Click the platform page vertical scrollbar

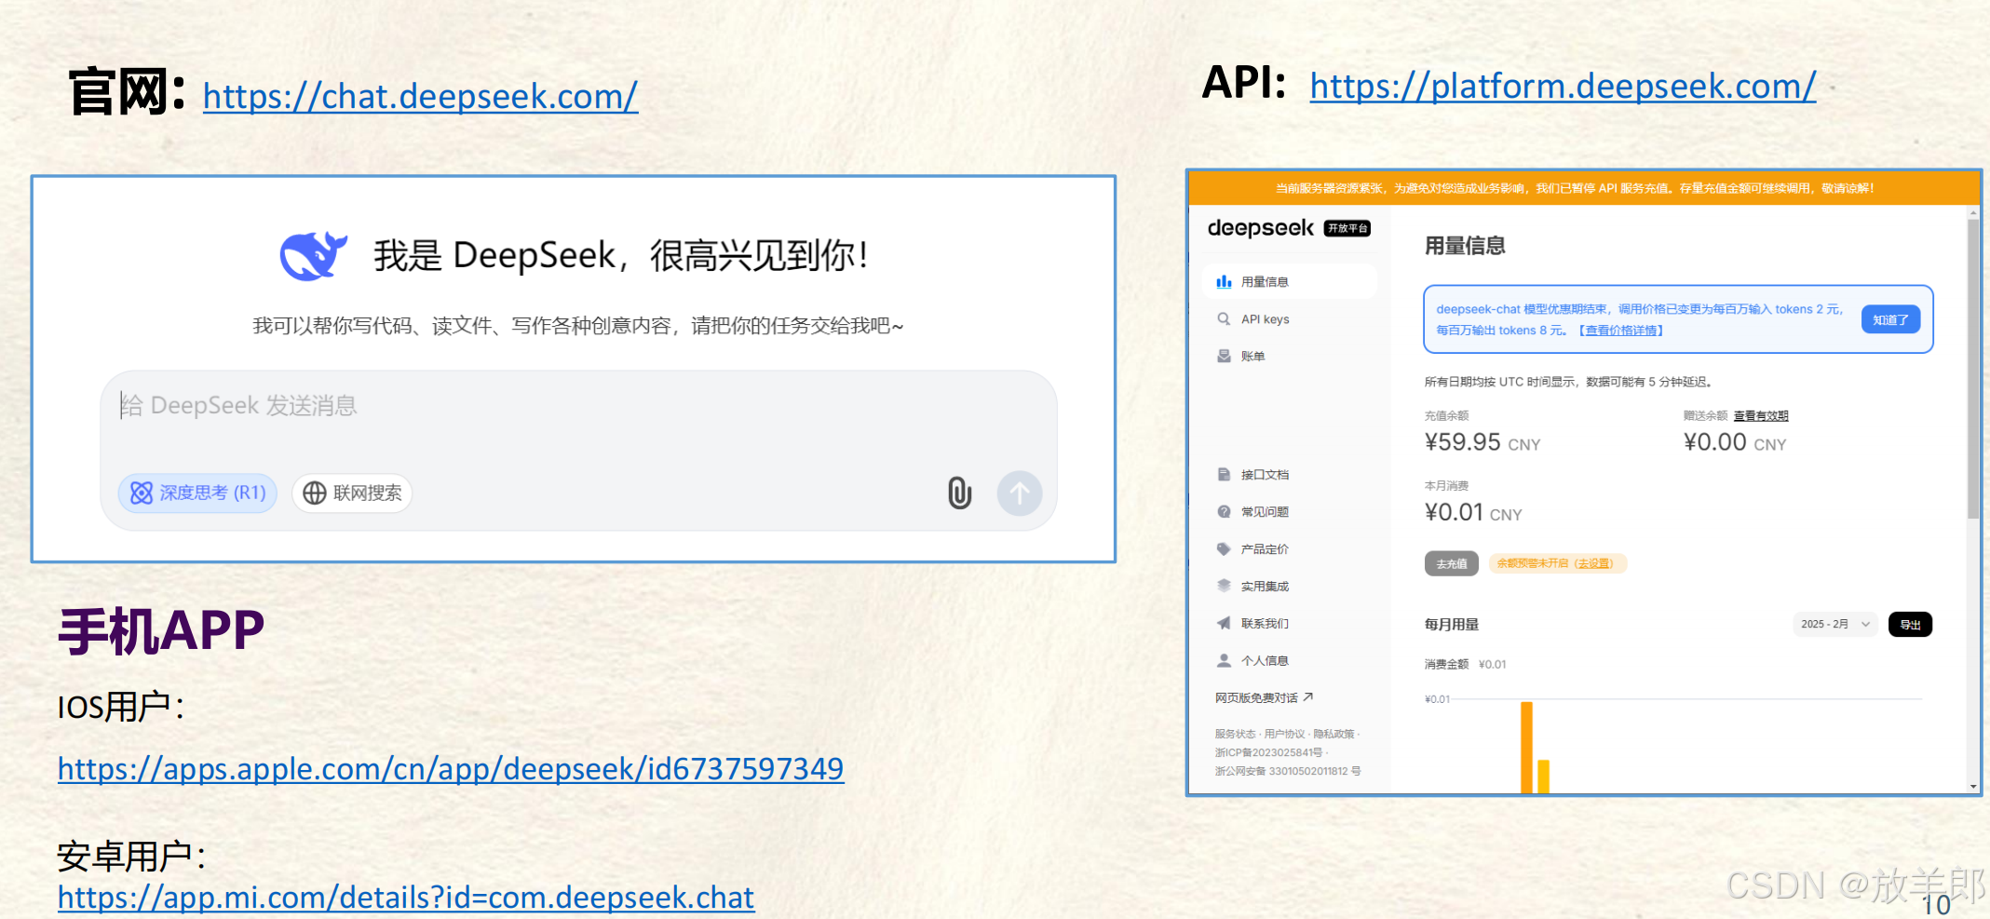click(1973, 368)
